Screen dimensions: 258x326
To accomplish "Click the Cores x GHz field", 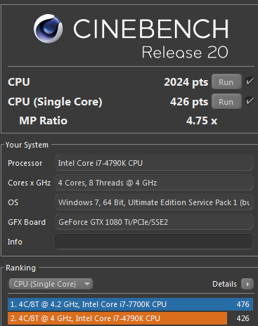I will coord(154,183).
